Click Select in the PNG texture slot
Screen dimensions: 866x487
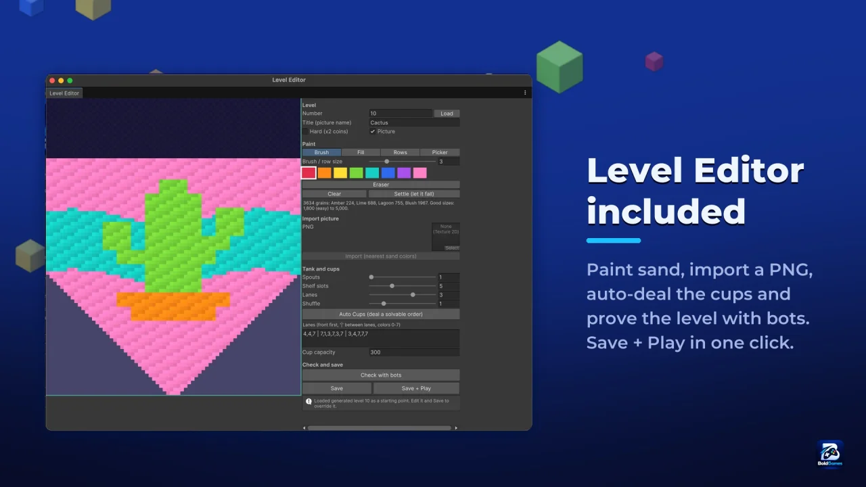pyautogui.click(x=451, y=248)
